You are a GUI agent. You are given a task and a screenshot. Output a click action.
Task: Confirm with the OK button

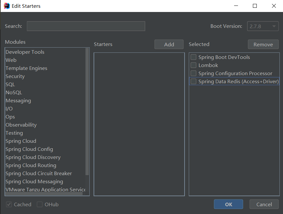pos(229,204)
